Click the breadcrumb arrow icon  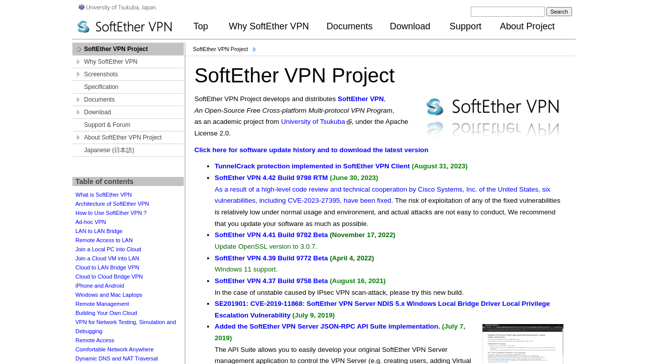point(255,50)
